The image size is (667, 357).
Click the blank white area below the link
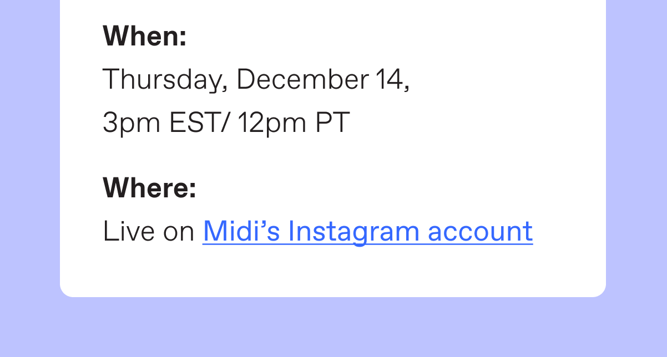333,272
